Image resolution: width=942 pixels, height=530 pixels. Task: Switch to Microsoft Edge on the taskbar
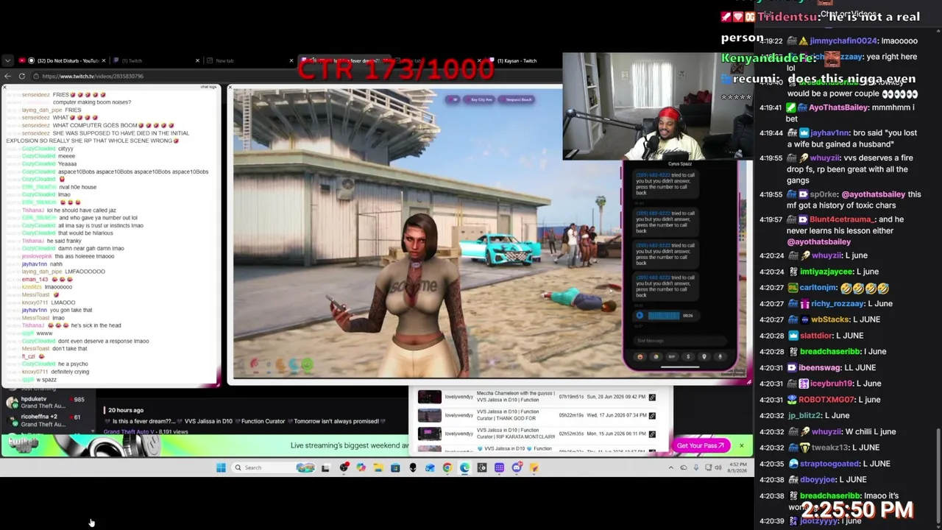(x=465, y=467)
